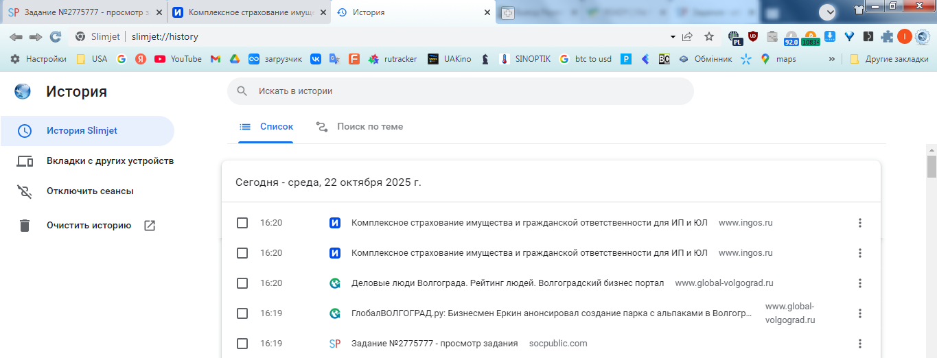The width and height of the screenshot is (937, 358).
Task: Open the Задание №2775777 - просмотр задания link
Action: pos(435,344)
